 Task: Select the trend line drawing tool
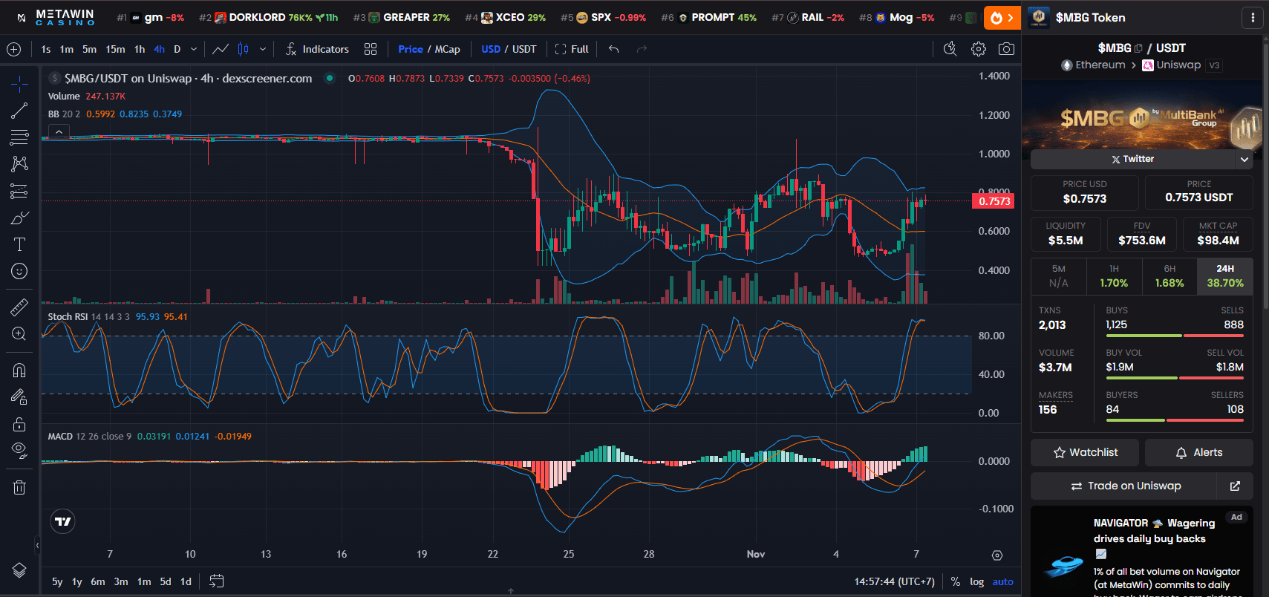(19, 111)
